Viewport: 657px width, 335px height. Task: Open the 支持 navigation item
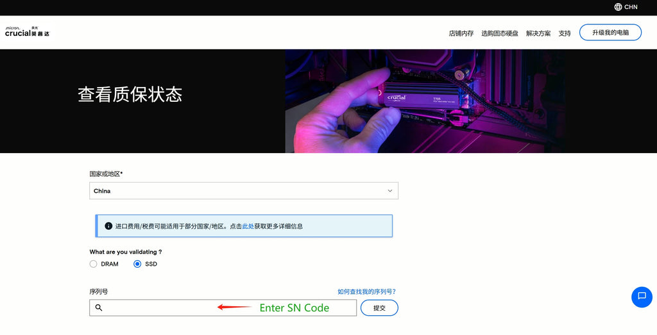click(x=565, y=33)
